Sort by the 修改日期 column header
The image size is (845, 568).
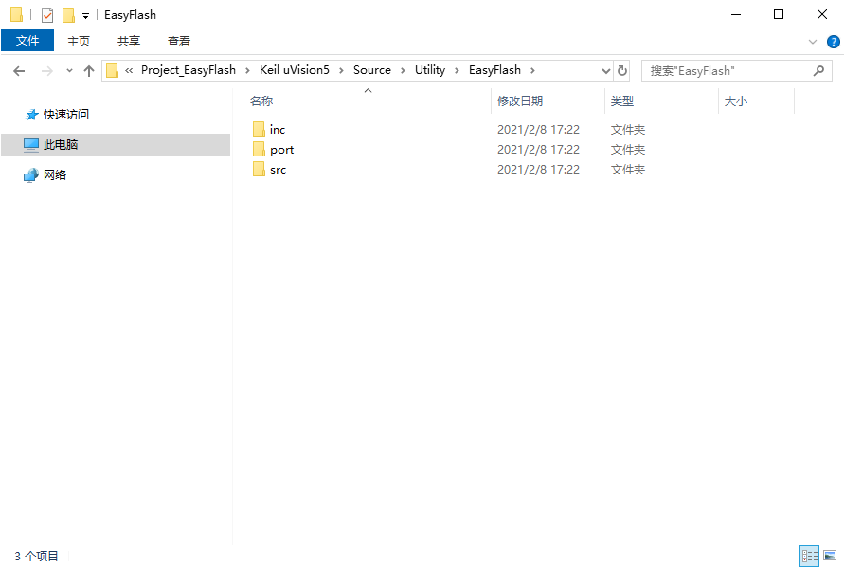tap(520, 101)
